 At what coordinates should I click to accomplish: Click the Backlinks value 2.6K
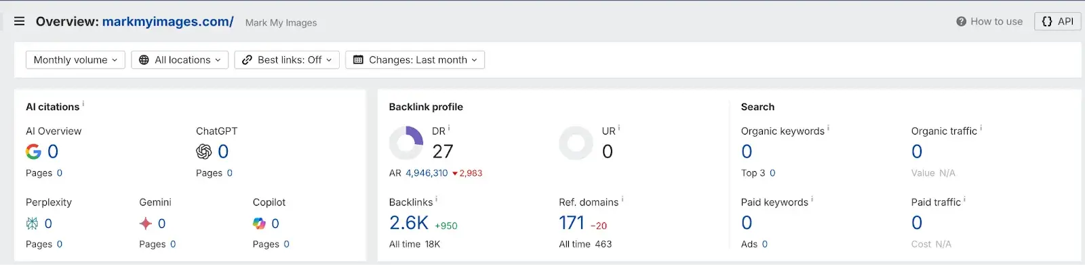click(409, 222)
